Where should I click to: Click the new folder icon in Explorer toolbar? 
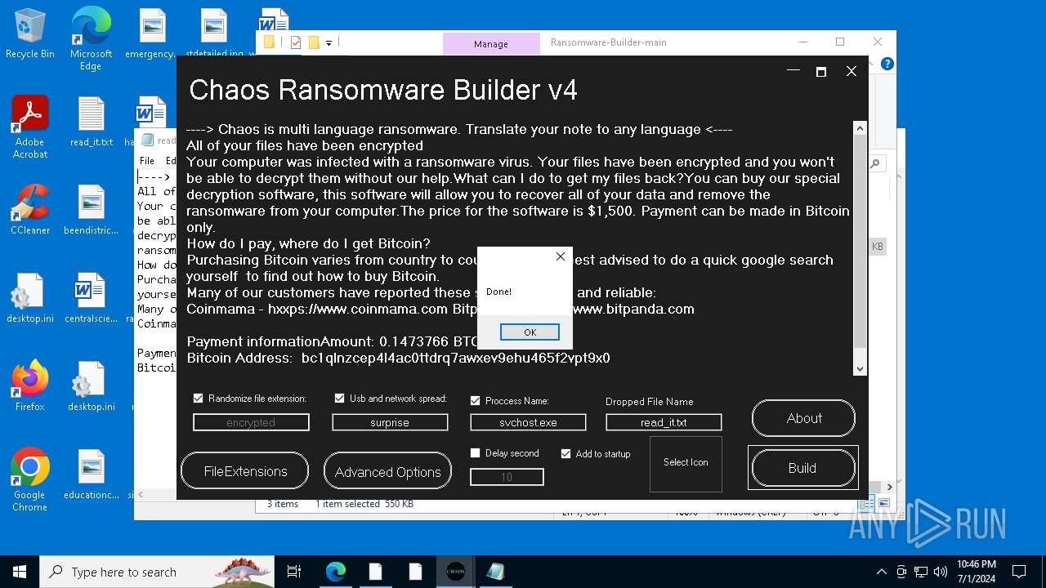313,42
